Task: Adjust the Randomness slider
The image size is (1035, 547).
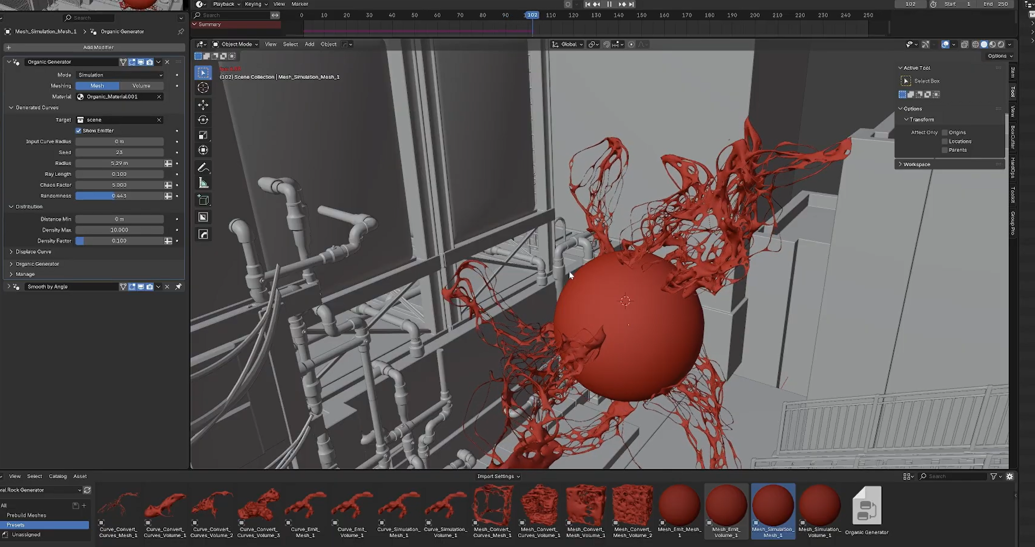Action: tap(119, 196)
